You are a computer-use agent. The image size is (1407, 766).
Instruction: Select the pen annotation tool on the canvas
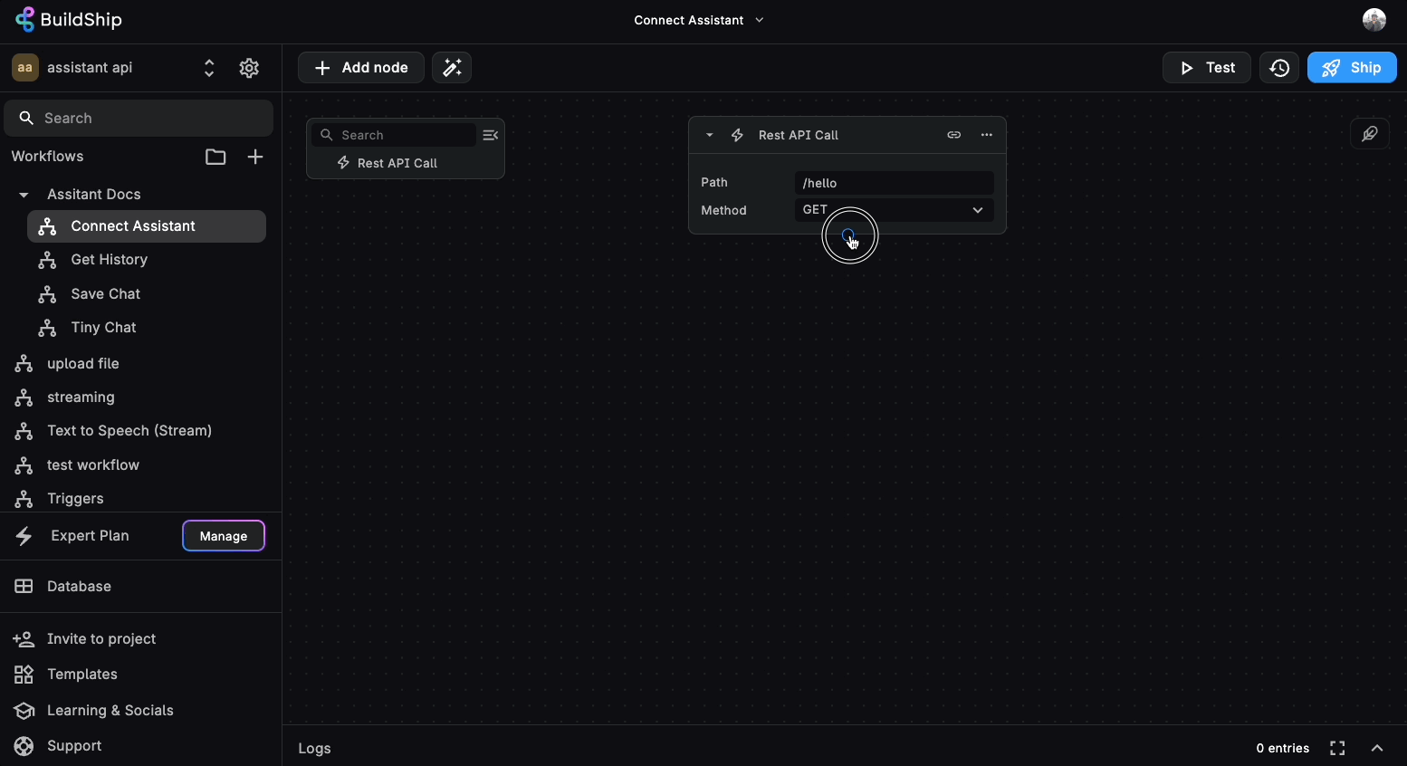[1370, 133]
